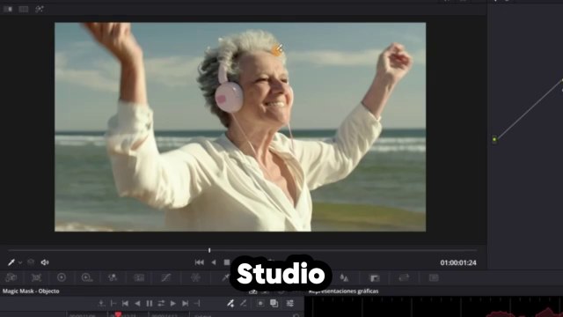Track the Magic Mask one step backward
The width and height of the screenshot is (563, 317).
point(137,304)
